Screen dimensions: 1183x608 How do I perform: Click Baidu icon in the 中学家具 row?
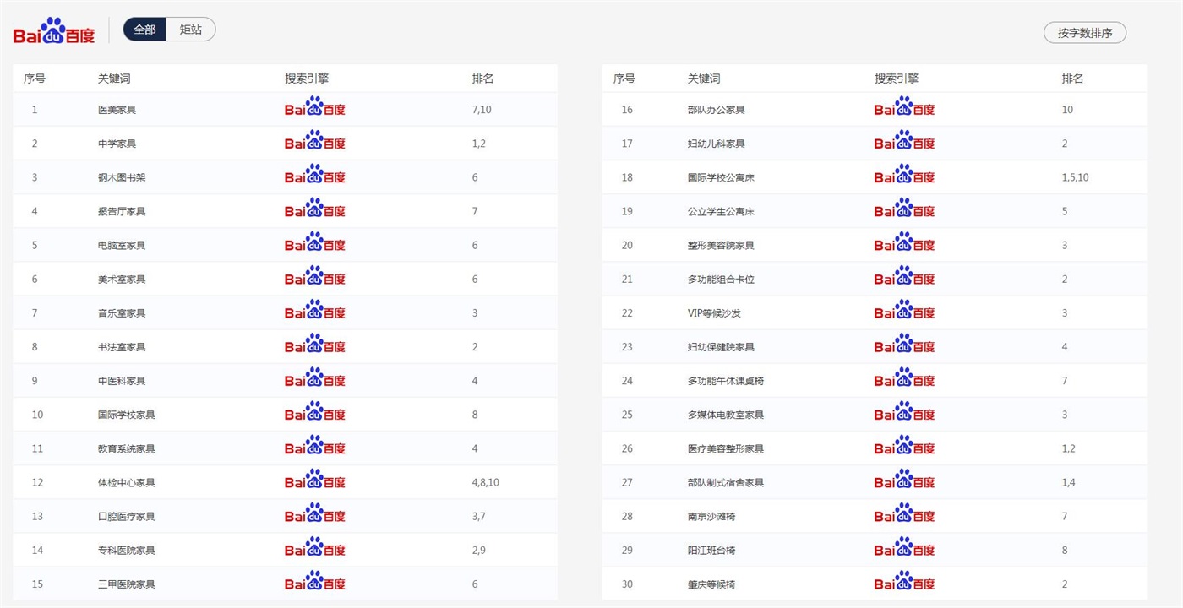point(314,143)
